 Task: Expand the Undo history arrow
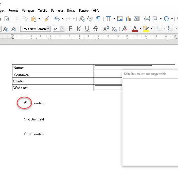pyautogui.click(x=63, y=19)
